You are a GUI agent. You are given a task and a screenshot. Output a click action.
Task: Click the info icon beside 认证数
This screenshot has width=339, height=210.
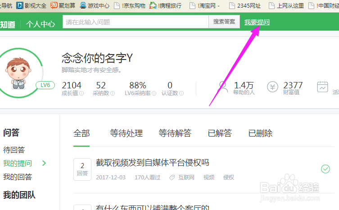(x=181, y=93)
